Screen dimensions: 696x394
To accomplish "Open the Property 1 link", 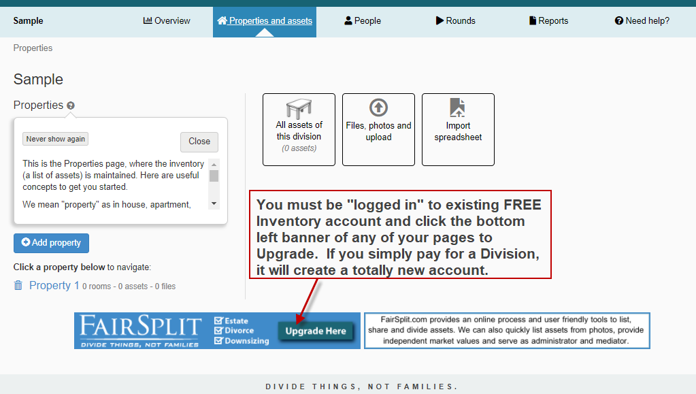I will (54, 286).
